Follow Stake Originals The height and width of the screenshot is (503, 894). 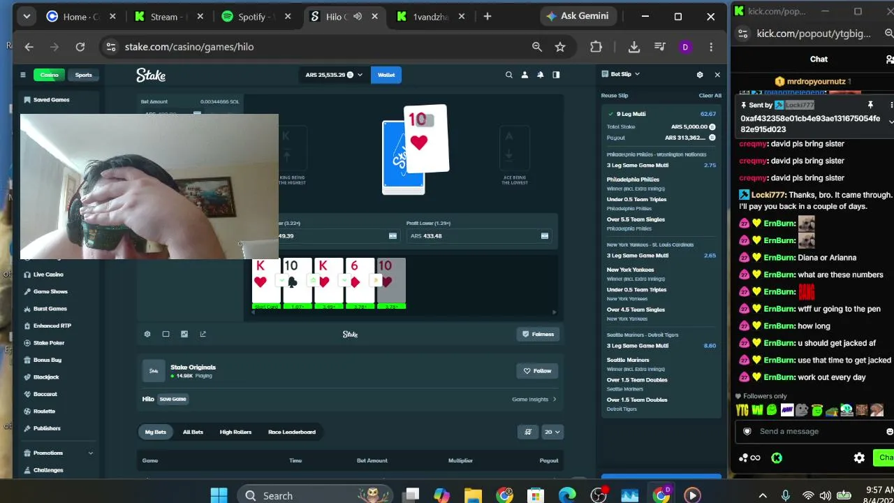click(538, 371)
